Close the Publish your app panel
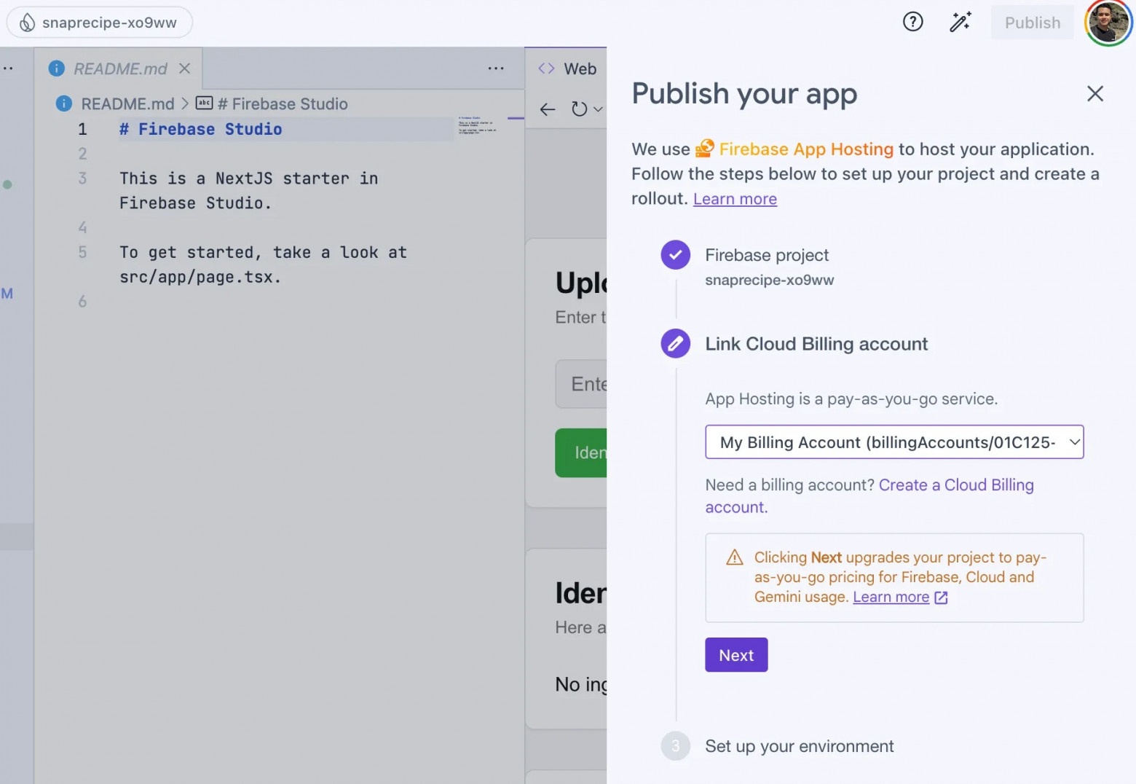The width and height of the screenshot is (1136, 784). [1094, 93]
